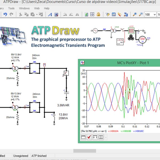Screen dimensions: 160x160
Task: Undo the last action in the toolbar
Action: coord(5,14)
